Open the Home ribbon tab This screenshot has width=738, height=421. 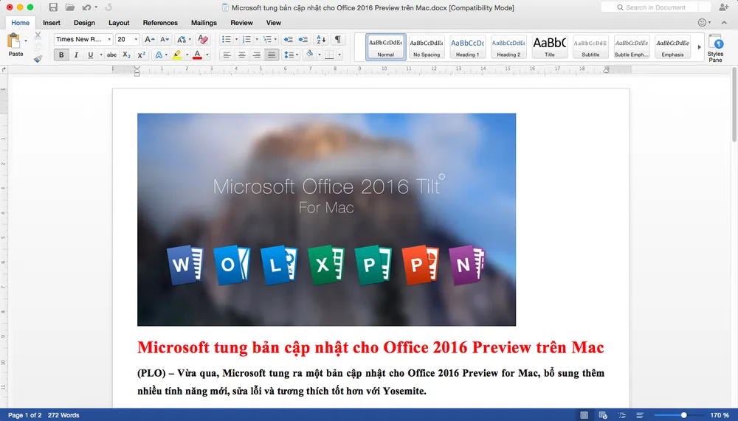(20, 23)
